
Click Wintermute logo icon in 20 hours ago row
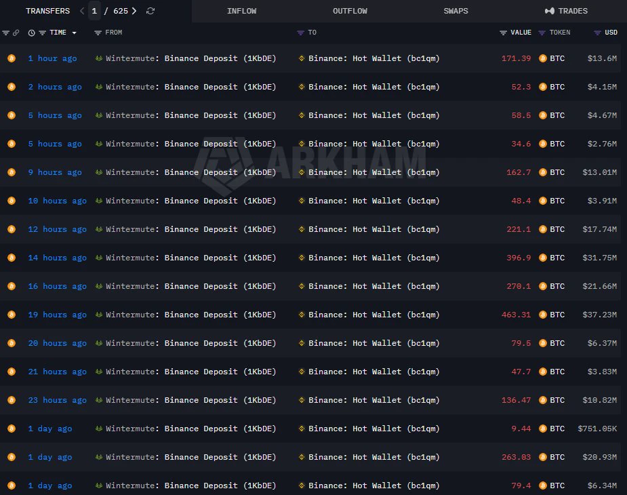pyautogui.click(x=99, y=343)
